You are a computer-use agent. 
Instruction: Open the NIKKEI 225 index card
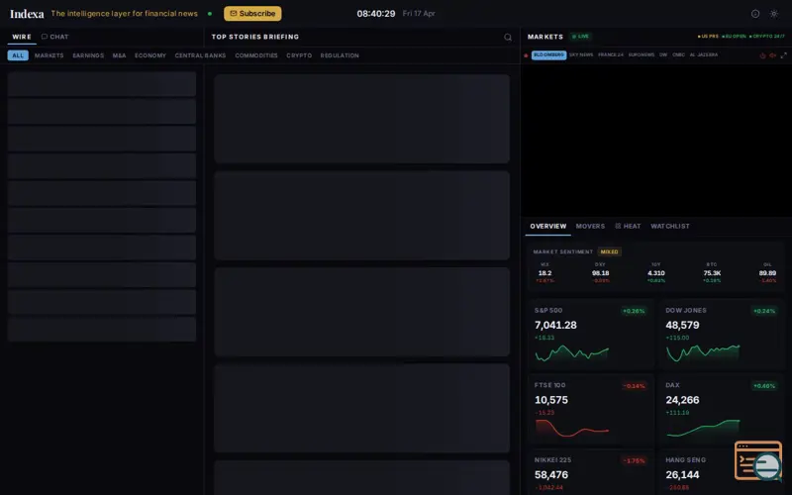[591, 472]
